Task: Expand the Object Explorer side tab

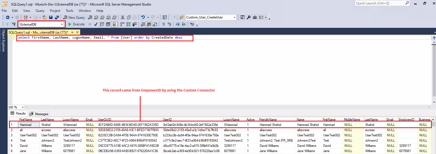Action: pyautogui.click(x=3, y=40)
